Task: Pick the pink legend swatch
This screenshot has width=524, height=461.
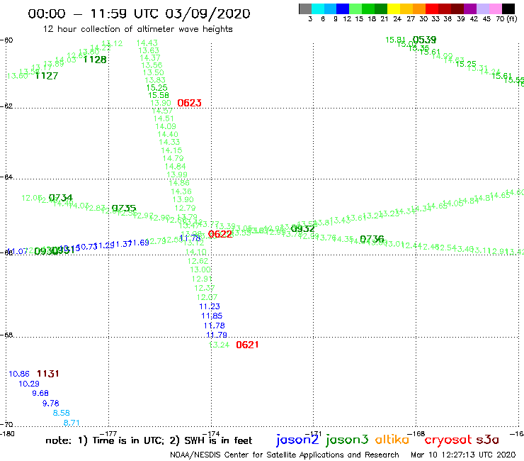Action: [x=495, y=9]
